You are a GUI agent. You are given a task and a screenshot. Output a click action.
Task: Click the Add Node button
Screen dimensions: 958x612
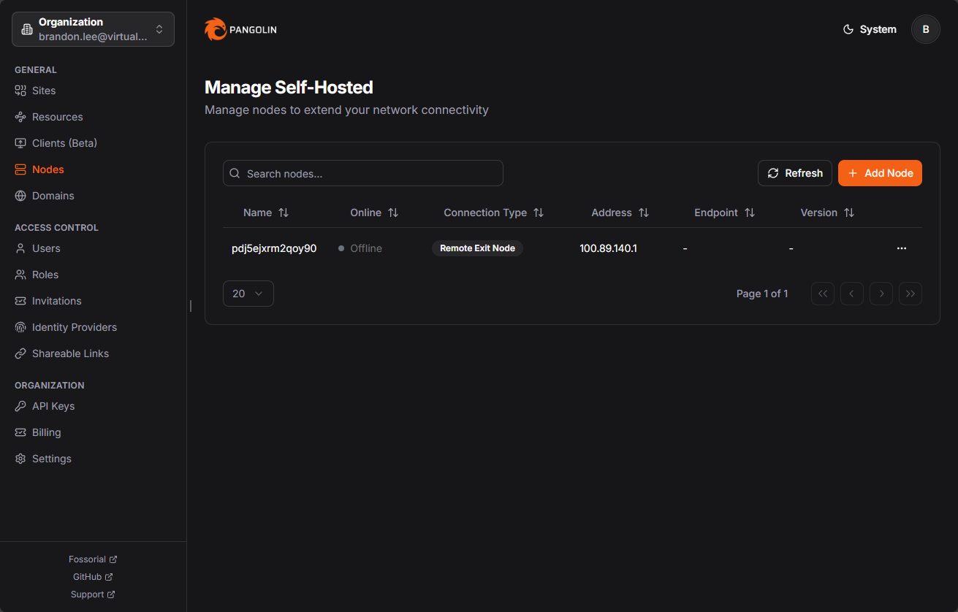[x=880, y=173]
